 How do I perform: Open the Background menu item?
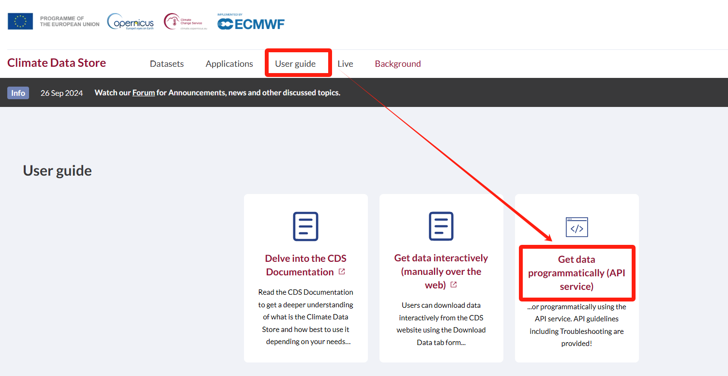click(x=398, y=64)
